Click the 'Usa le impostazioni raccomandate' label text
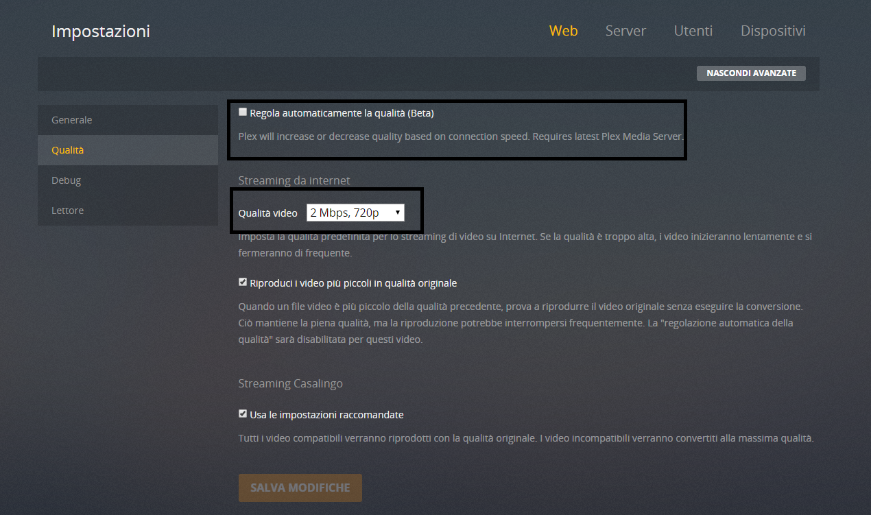The width and height of the screenshot is (871, 515). (x=326, y=415)
